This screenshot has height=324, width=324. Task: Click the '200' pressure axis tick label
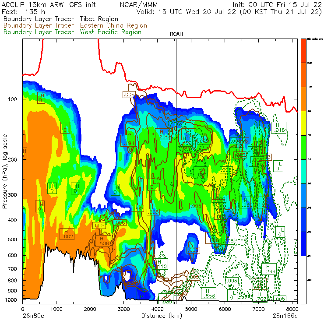pos(12,159)
